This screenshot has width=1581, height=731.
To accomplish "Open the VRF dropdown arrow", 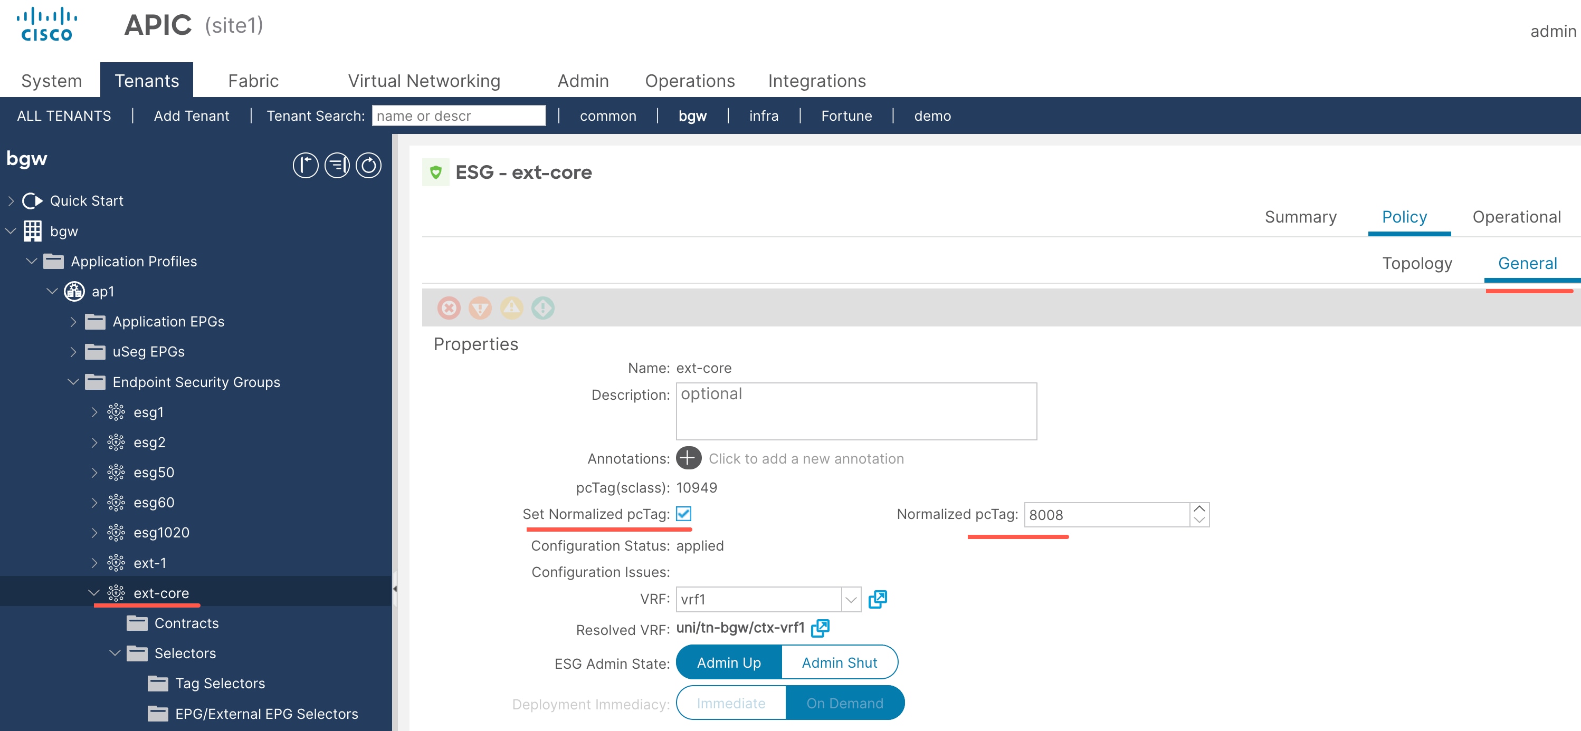I will click(x=851, y=600).
